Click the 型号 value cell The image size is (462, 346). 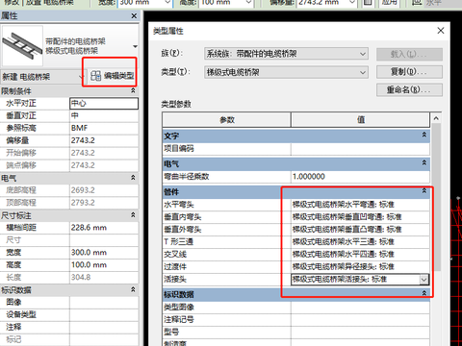point(360,332)
